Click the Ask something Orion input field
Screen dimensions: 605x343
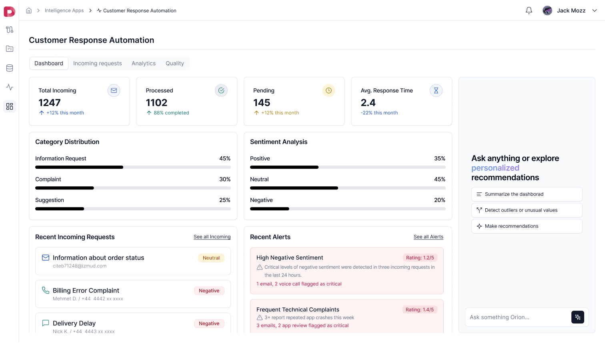point(516,317)
